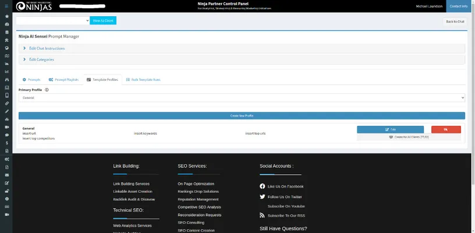Click the star favorites sidebar icon
Screen dimensions: 475x233
tap(6, 16)
